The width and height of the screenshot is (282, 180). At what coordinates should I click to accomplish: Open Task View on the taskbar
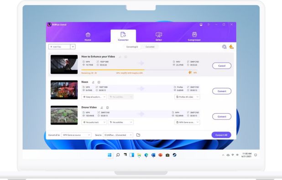(x=125, y=155)
